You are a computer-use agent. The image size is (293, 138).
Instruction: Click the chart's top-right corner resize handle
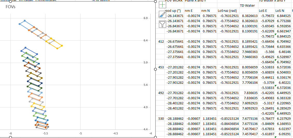click(155, 2)
